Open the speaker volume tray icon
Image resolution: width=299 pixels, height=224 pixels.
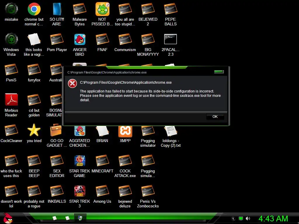click(248, 218)
